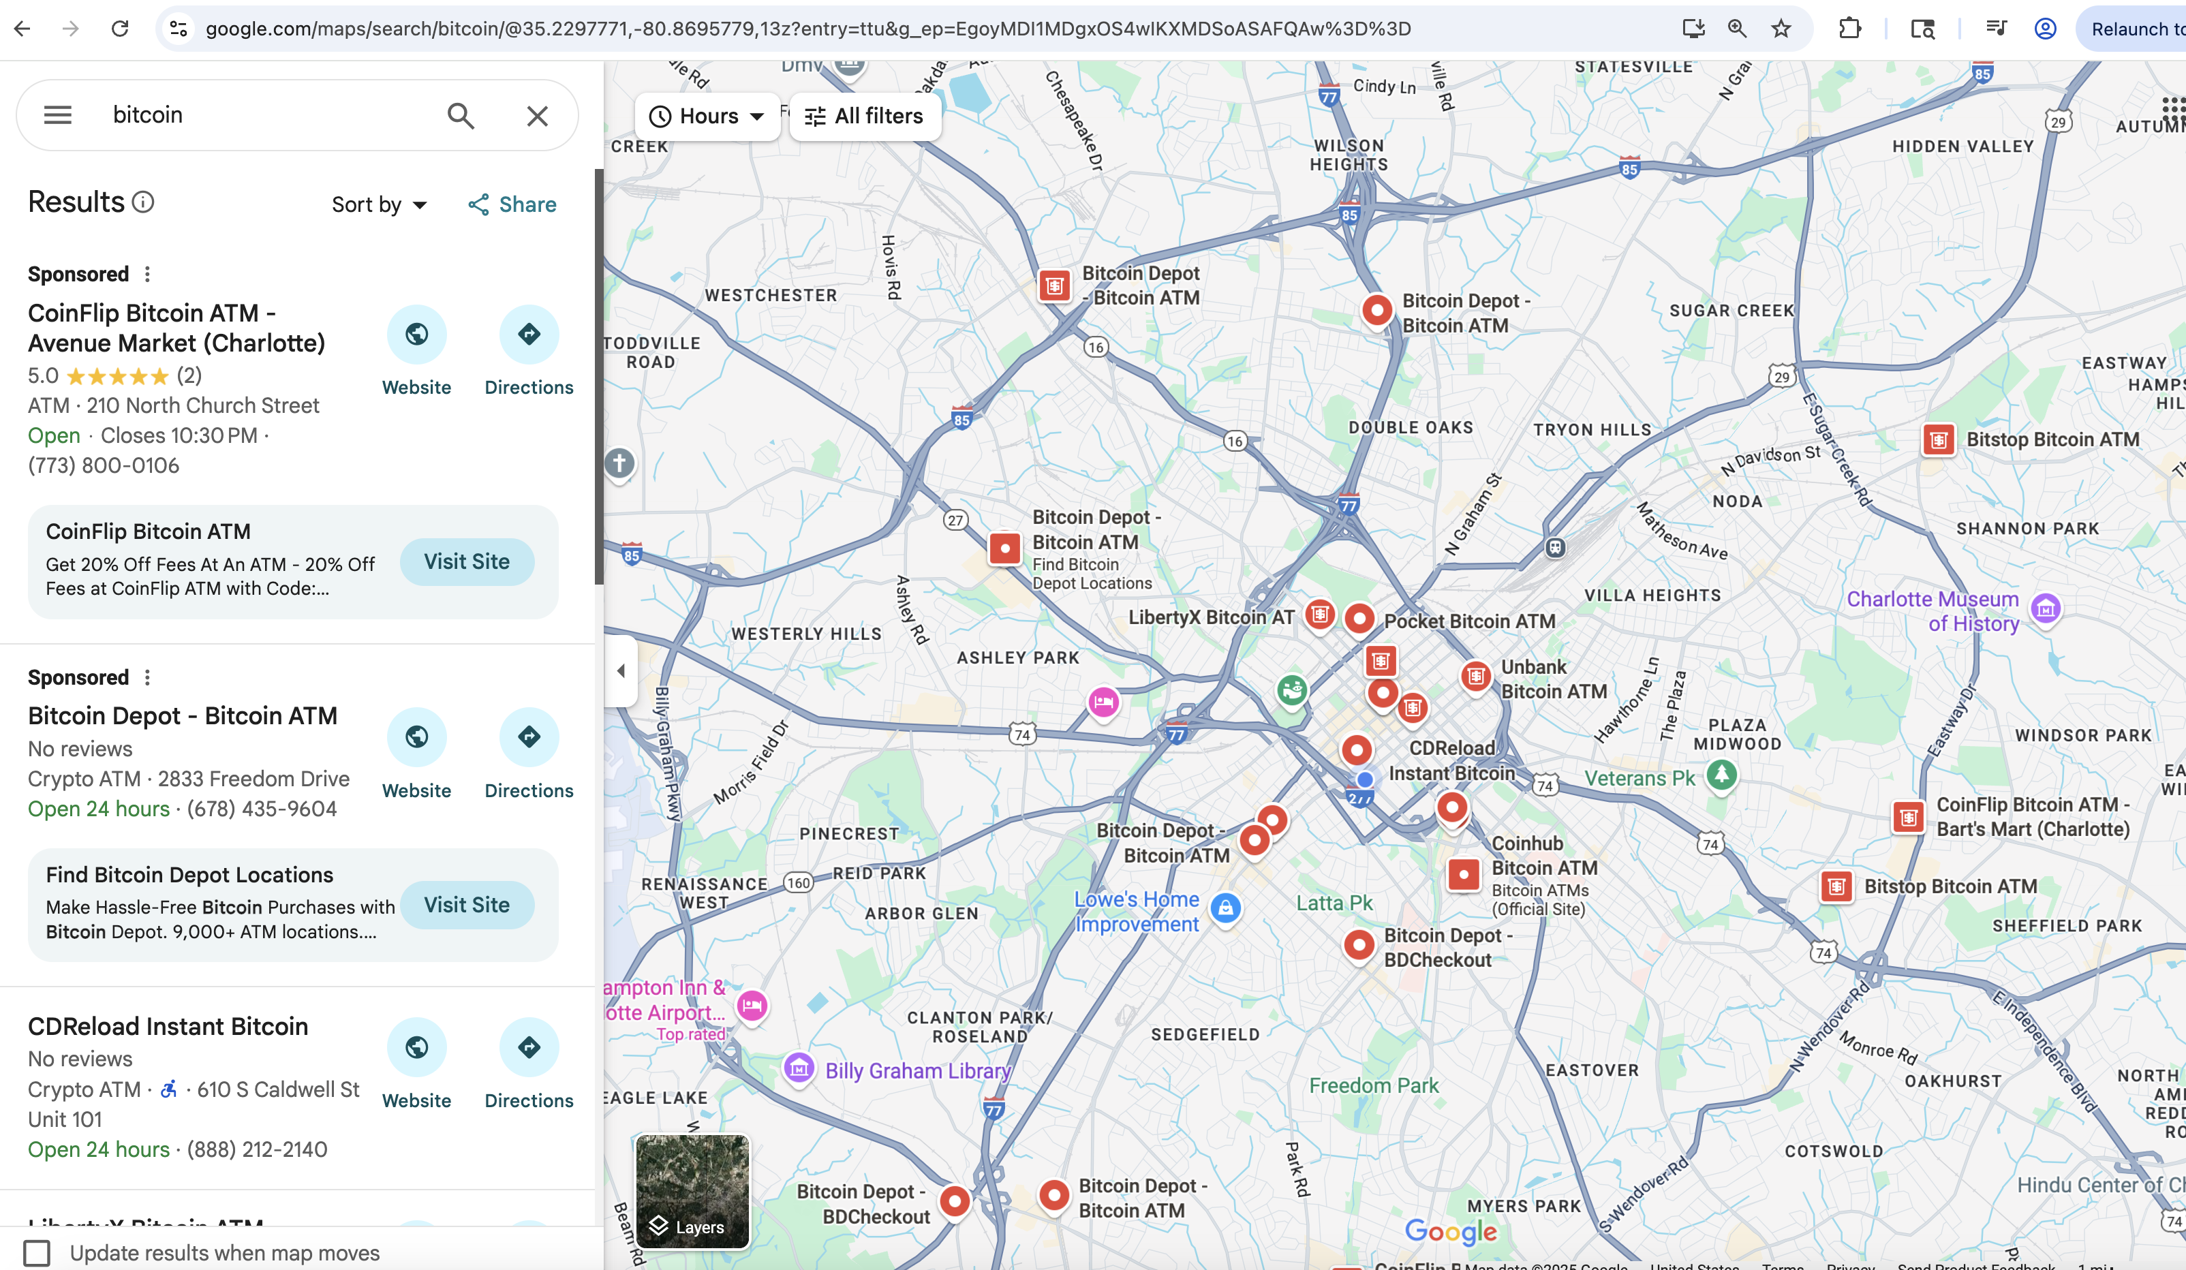Open the Layers map type thumbnail
The height and width of the screenshot is (1270, 2186).
click(692, 1191)
